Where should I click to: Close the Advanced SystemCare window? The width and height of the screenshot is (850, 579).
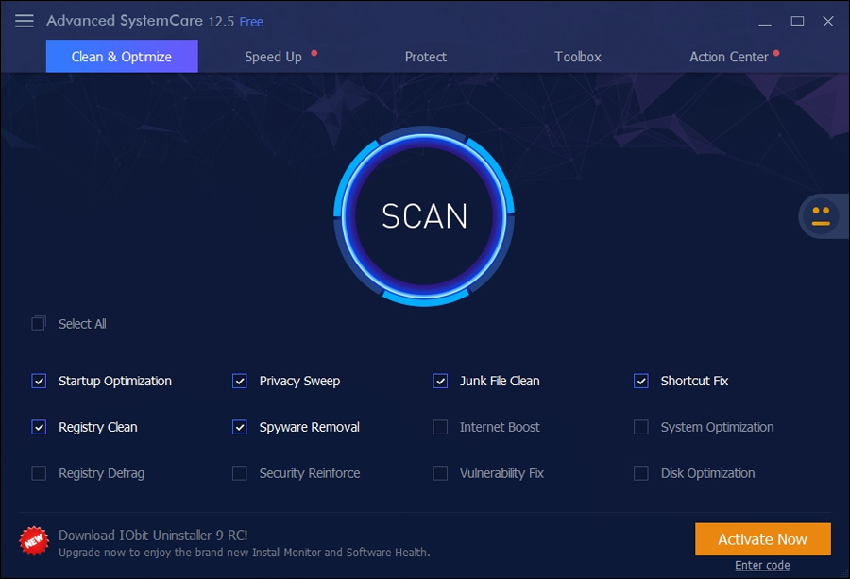(827, 21)
